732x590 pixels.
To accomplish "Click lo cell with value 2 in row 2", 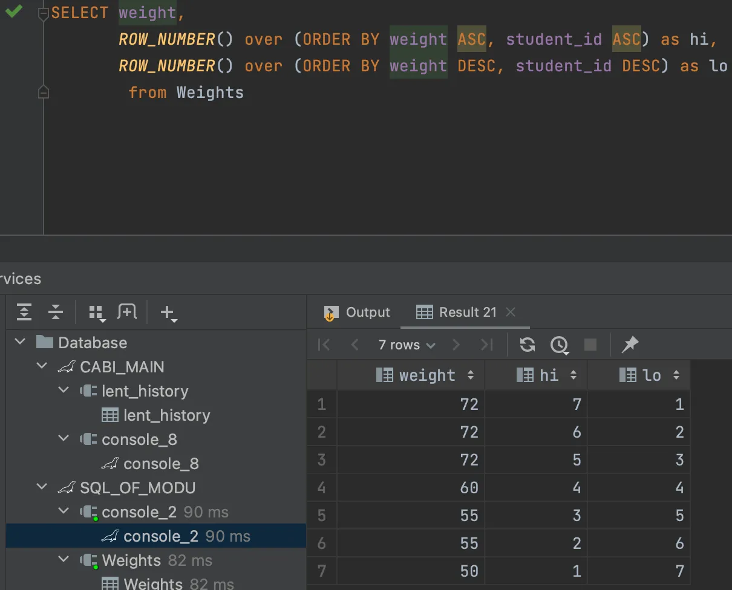I will coord(639,432).
